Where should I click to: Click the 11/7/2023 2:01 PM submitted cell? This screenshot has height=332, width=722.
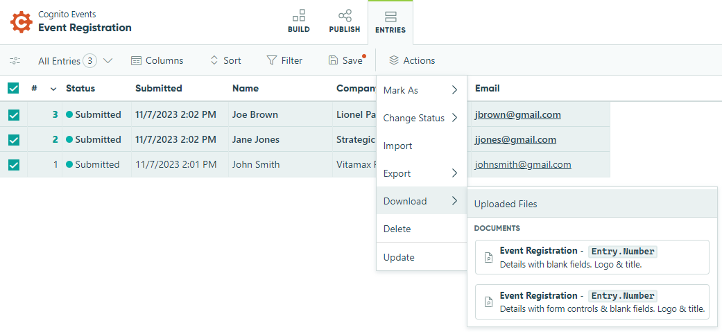(180, 164)
